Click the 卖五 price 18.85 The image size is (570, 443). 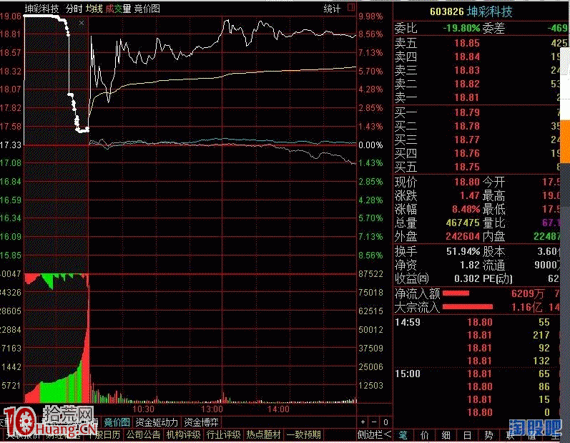point(467,43)
